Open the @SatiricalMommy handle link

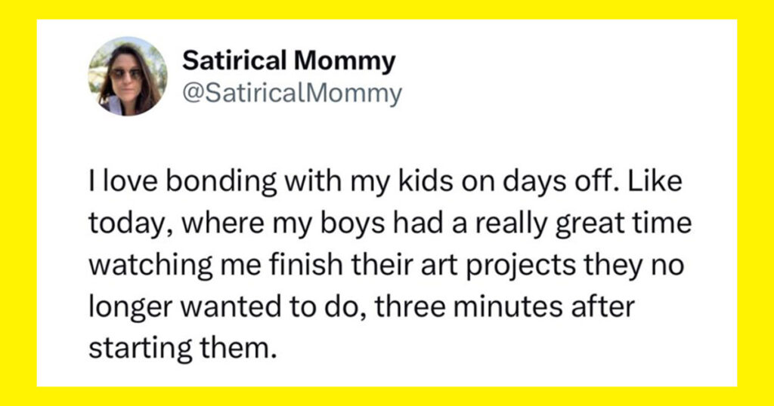(293, 93)
